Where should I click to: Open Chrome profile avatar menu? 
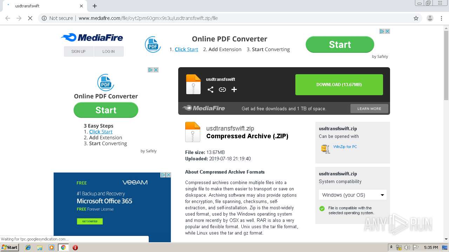[430, 18]
